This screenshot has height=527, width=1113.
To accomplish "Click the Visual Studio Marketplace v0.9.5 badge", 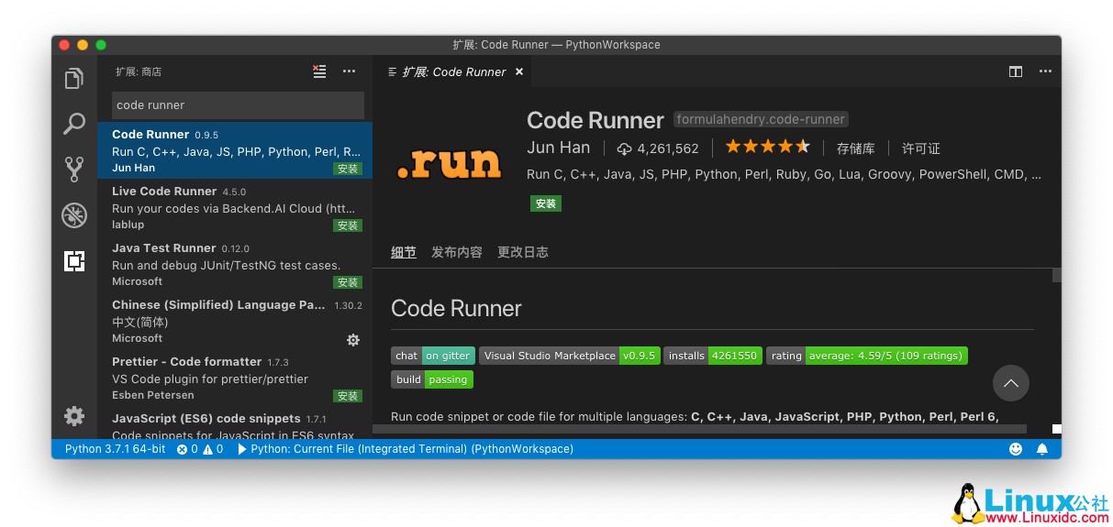I will tap(570, 356).
